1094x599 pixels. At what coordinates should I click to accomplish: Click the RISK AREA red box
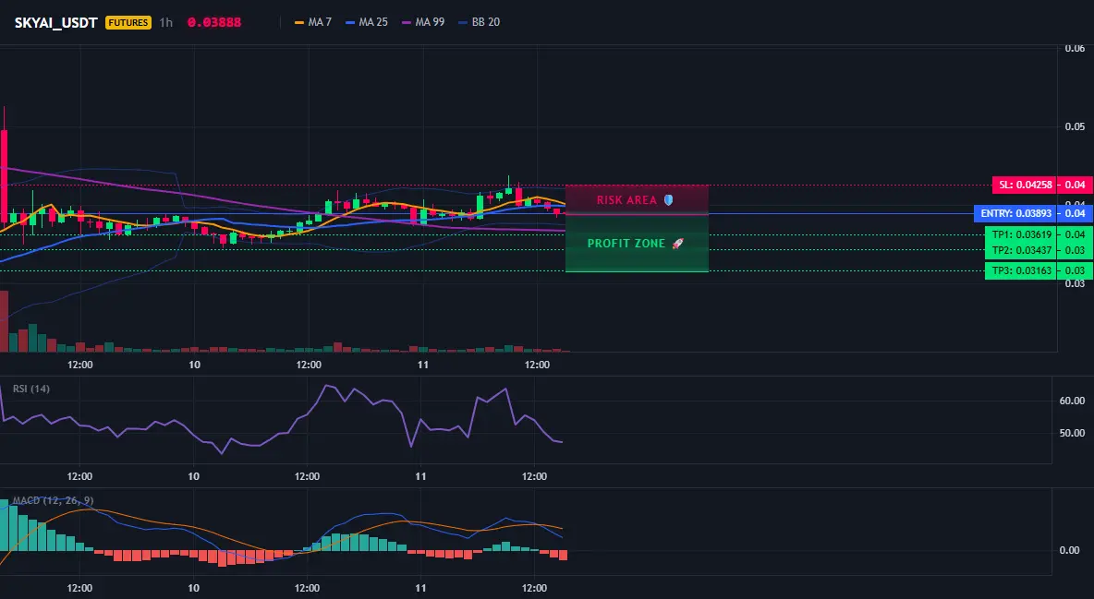[637, 199]
